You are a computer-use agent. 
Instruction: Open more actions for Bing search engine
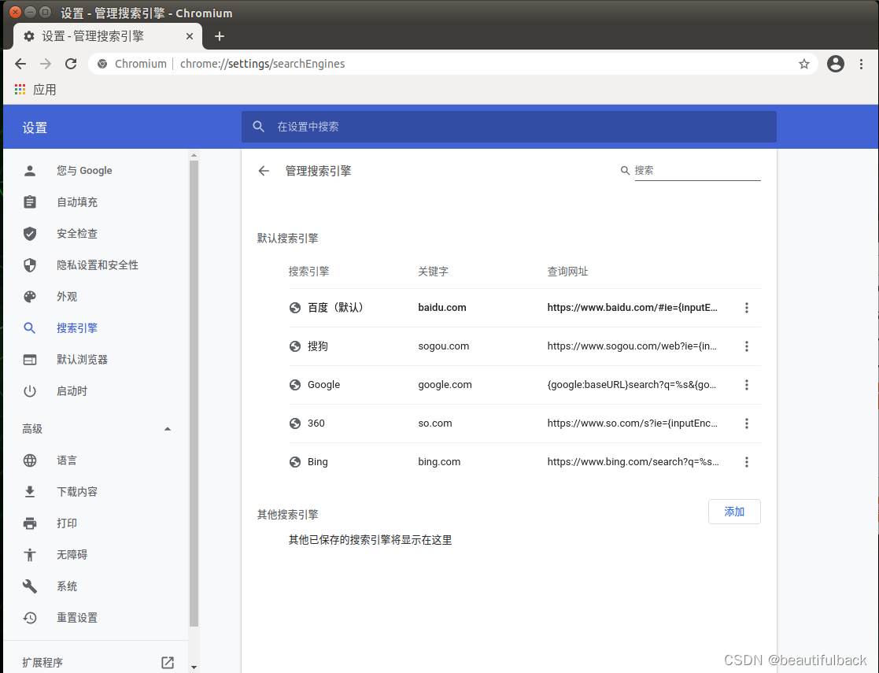pyautogui.click(x=746, y=462)
